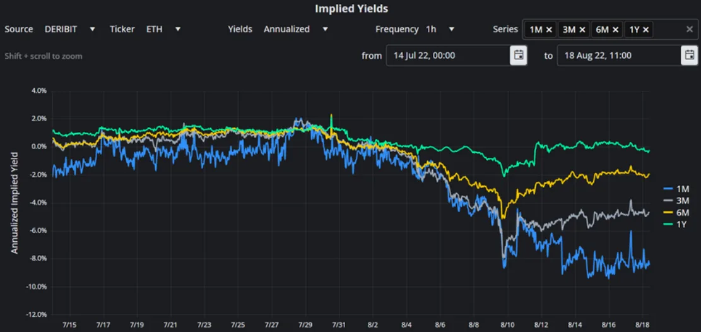The width and height of the screenshot is (701, 332).
Task: Click the 8/2 date label on x-axis
Action: click(374, 324)
